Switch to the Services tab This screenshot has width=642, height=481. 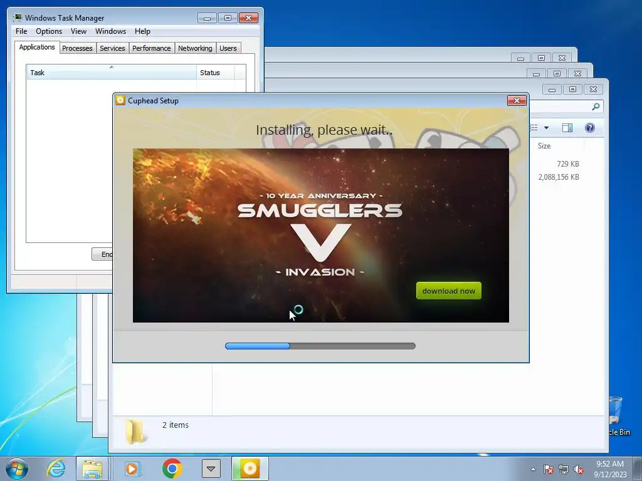(x=112, y=48)
